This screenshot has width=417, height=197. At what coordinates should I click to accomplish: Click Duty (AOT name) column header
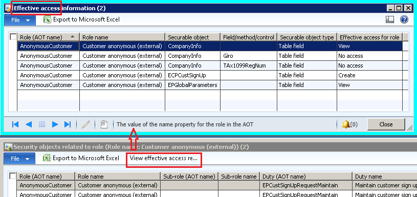[306, 176]
